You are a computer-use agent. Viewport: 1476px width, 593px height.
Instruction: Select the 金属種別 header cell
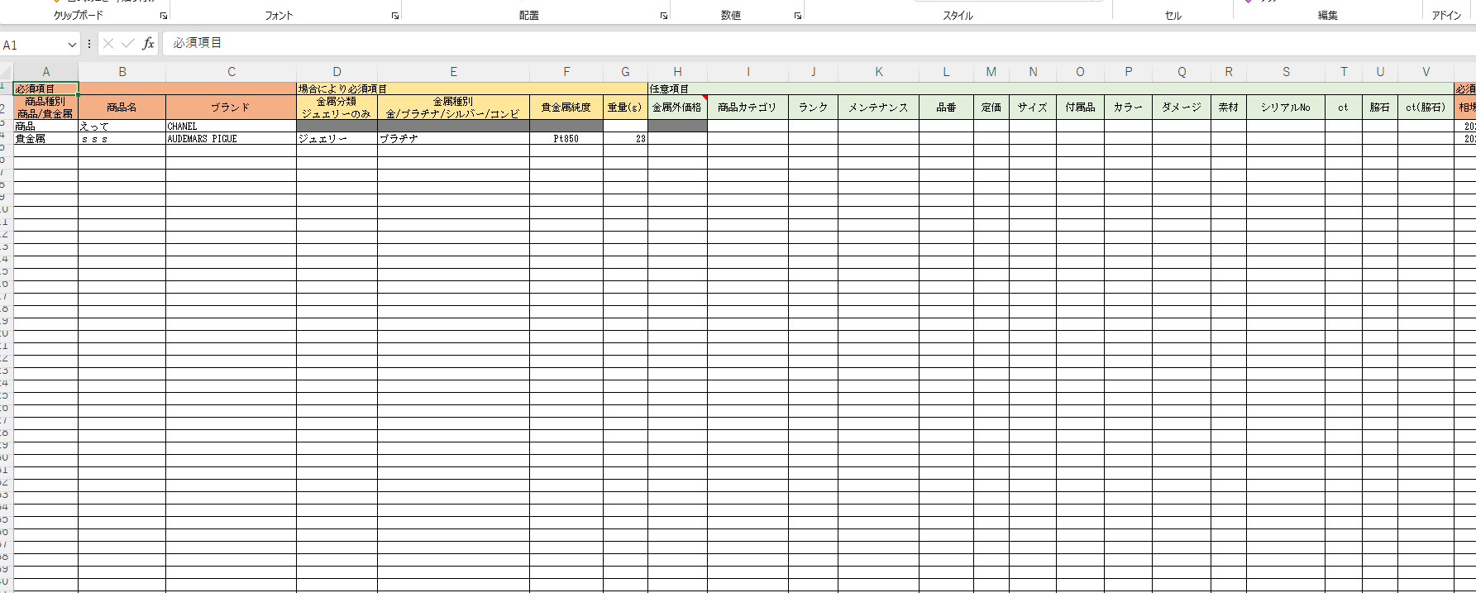click(453, 108)
